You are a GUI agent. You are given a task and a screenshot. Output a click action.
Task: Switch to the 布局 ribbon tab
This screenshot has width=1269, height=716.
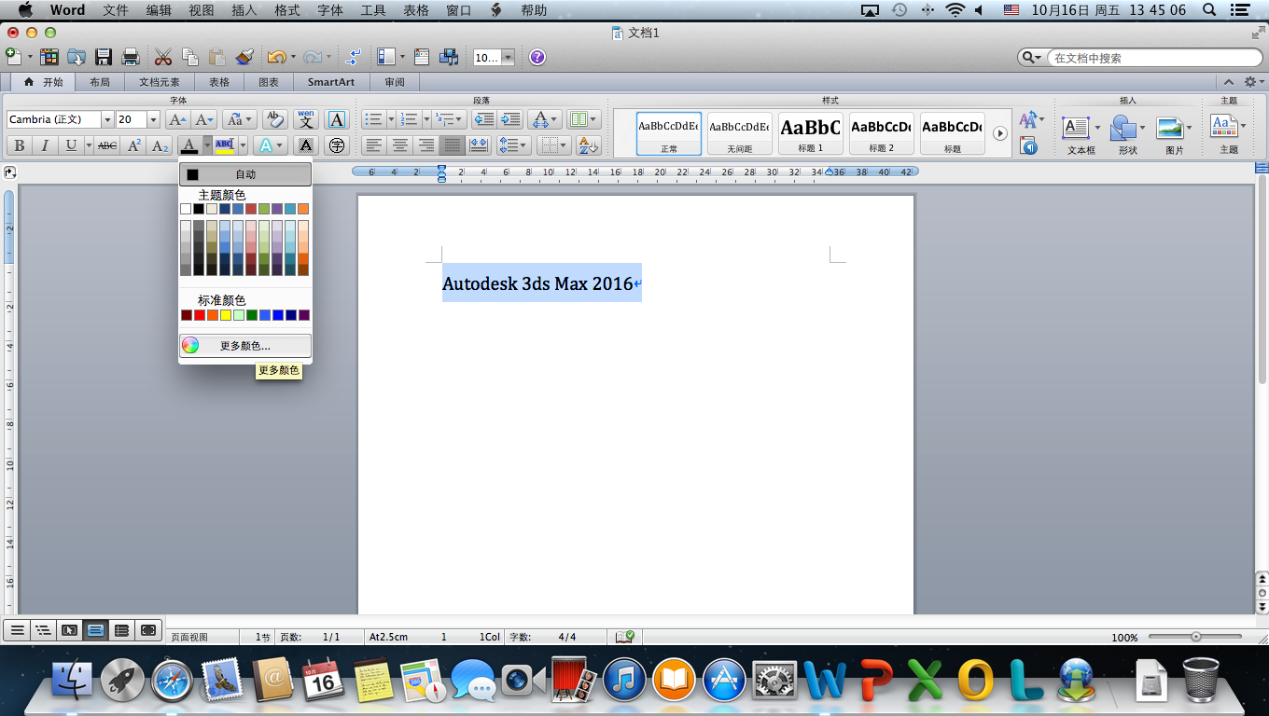[x=100, y=82]
